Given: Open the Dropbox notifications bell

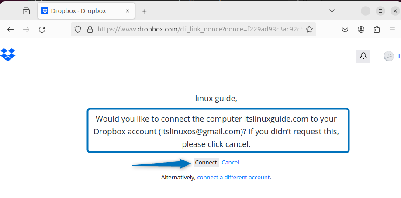Looking at the screenshot, I should pyautogui.click(x=363, y=56).
